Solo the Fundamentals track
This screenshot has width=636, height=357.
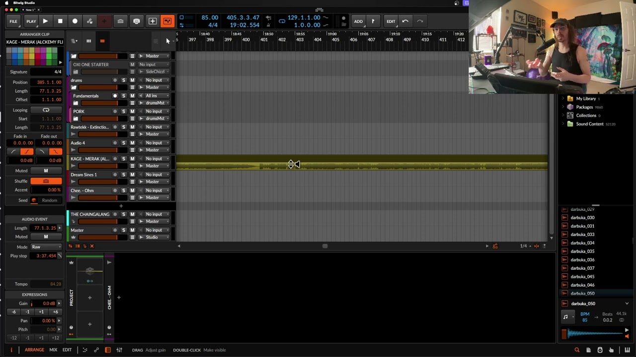point(124,96)
